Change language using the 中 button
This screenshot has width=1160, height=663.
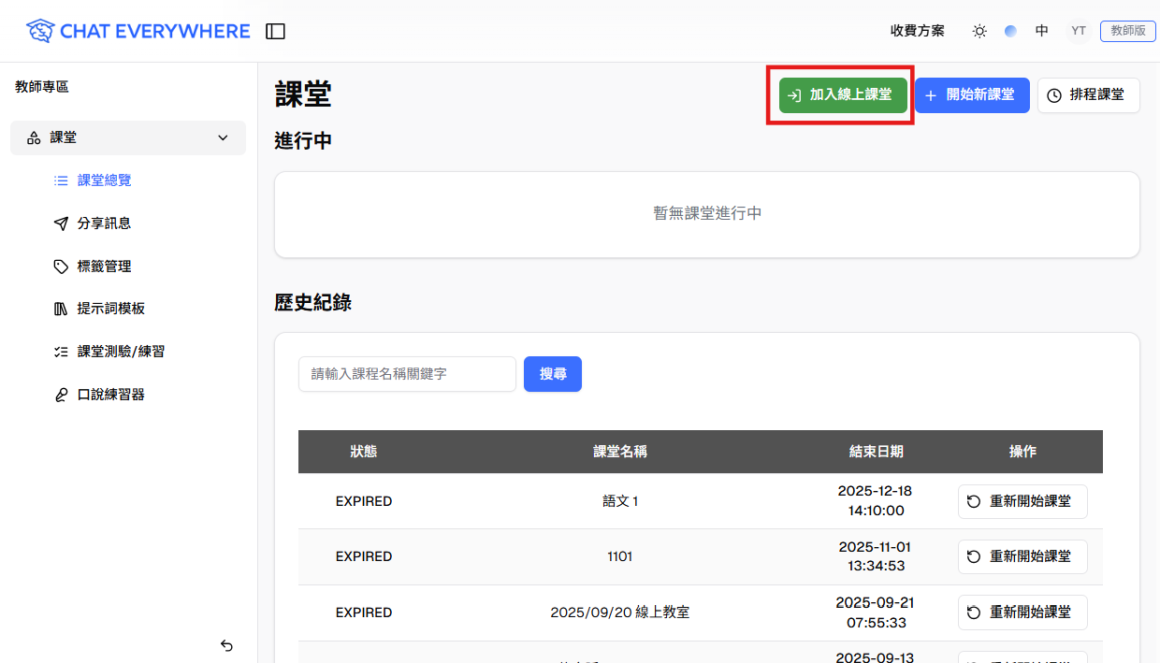tap(1042, 31)
